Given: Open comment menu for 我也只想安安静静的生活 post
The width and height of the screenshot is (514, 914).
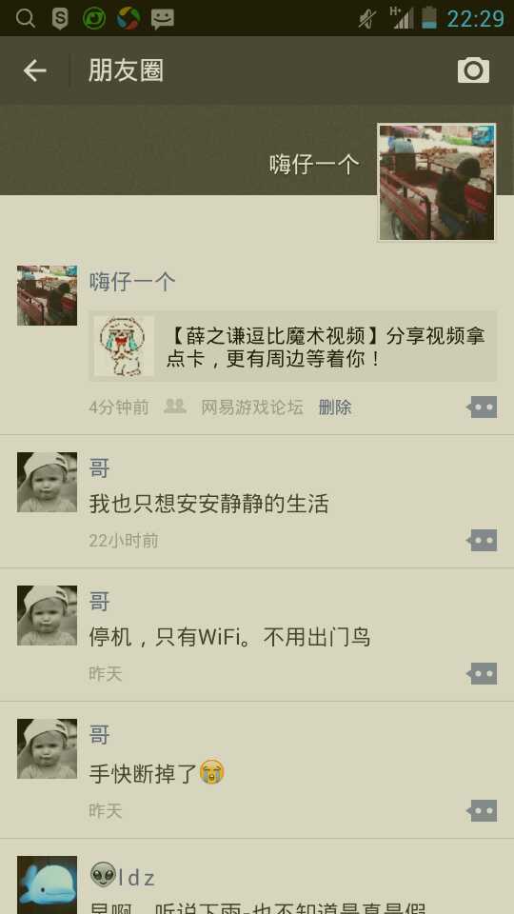Looking at the screenshot, I should [482, 541].
